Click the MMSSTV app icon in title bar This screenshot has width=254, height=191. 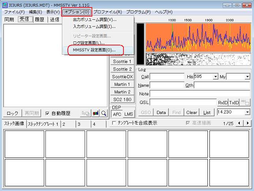(5, 5)
